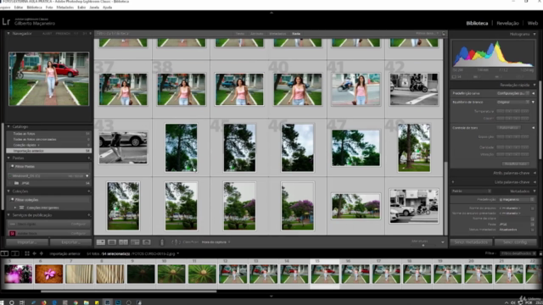543x305 pixels.
Task: Open Windows Start button
Action: [2, 302]
